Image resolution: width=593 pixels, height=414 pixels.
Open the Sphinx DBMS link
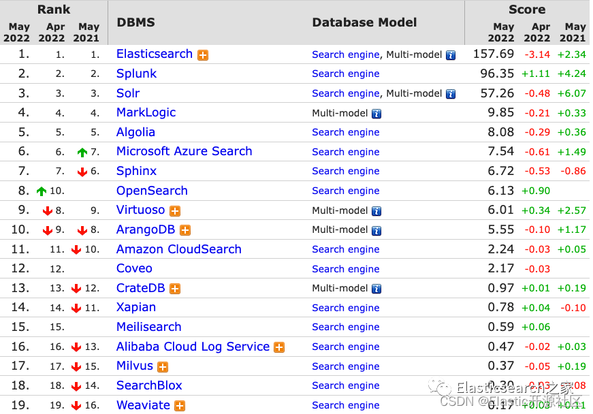click(136, 171)
